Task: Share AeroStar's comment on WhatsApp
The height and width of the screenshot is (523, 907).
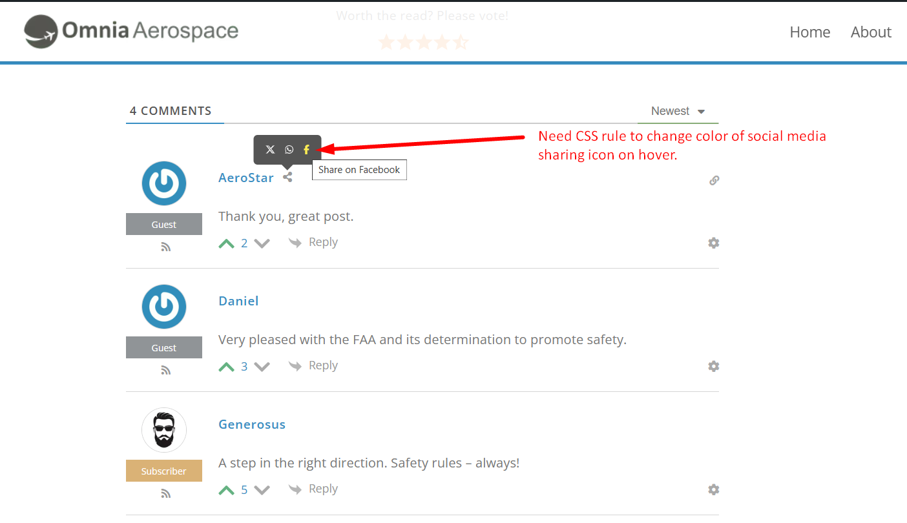Action: tap(289, 150)
